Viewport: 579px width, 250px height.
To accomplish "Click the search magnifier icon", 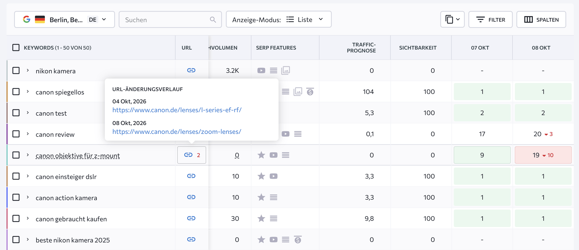I will [x=213, y=20].
